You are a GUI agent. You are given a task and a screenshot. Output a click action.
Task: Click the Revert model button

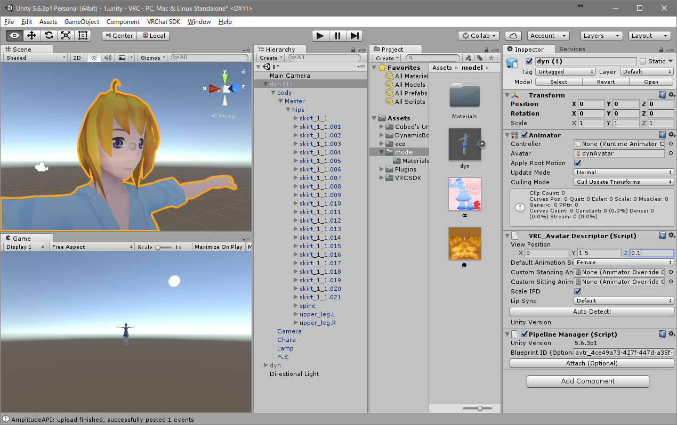[606, 82]
